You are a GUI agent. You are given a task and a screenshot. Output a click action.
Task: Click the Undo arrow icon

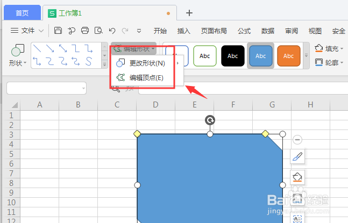pos(112,31)
